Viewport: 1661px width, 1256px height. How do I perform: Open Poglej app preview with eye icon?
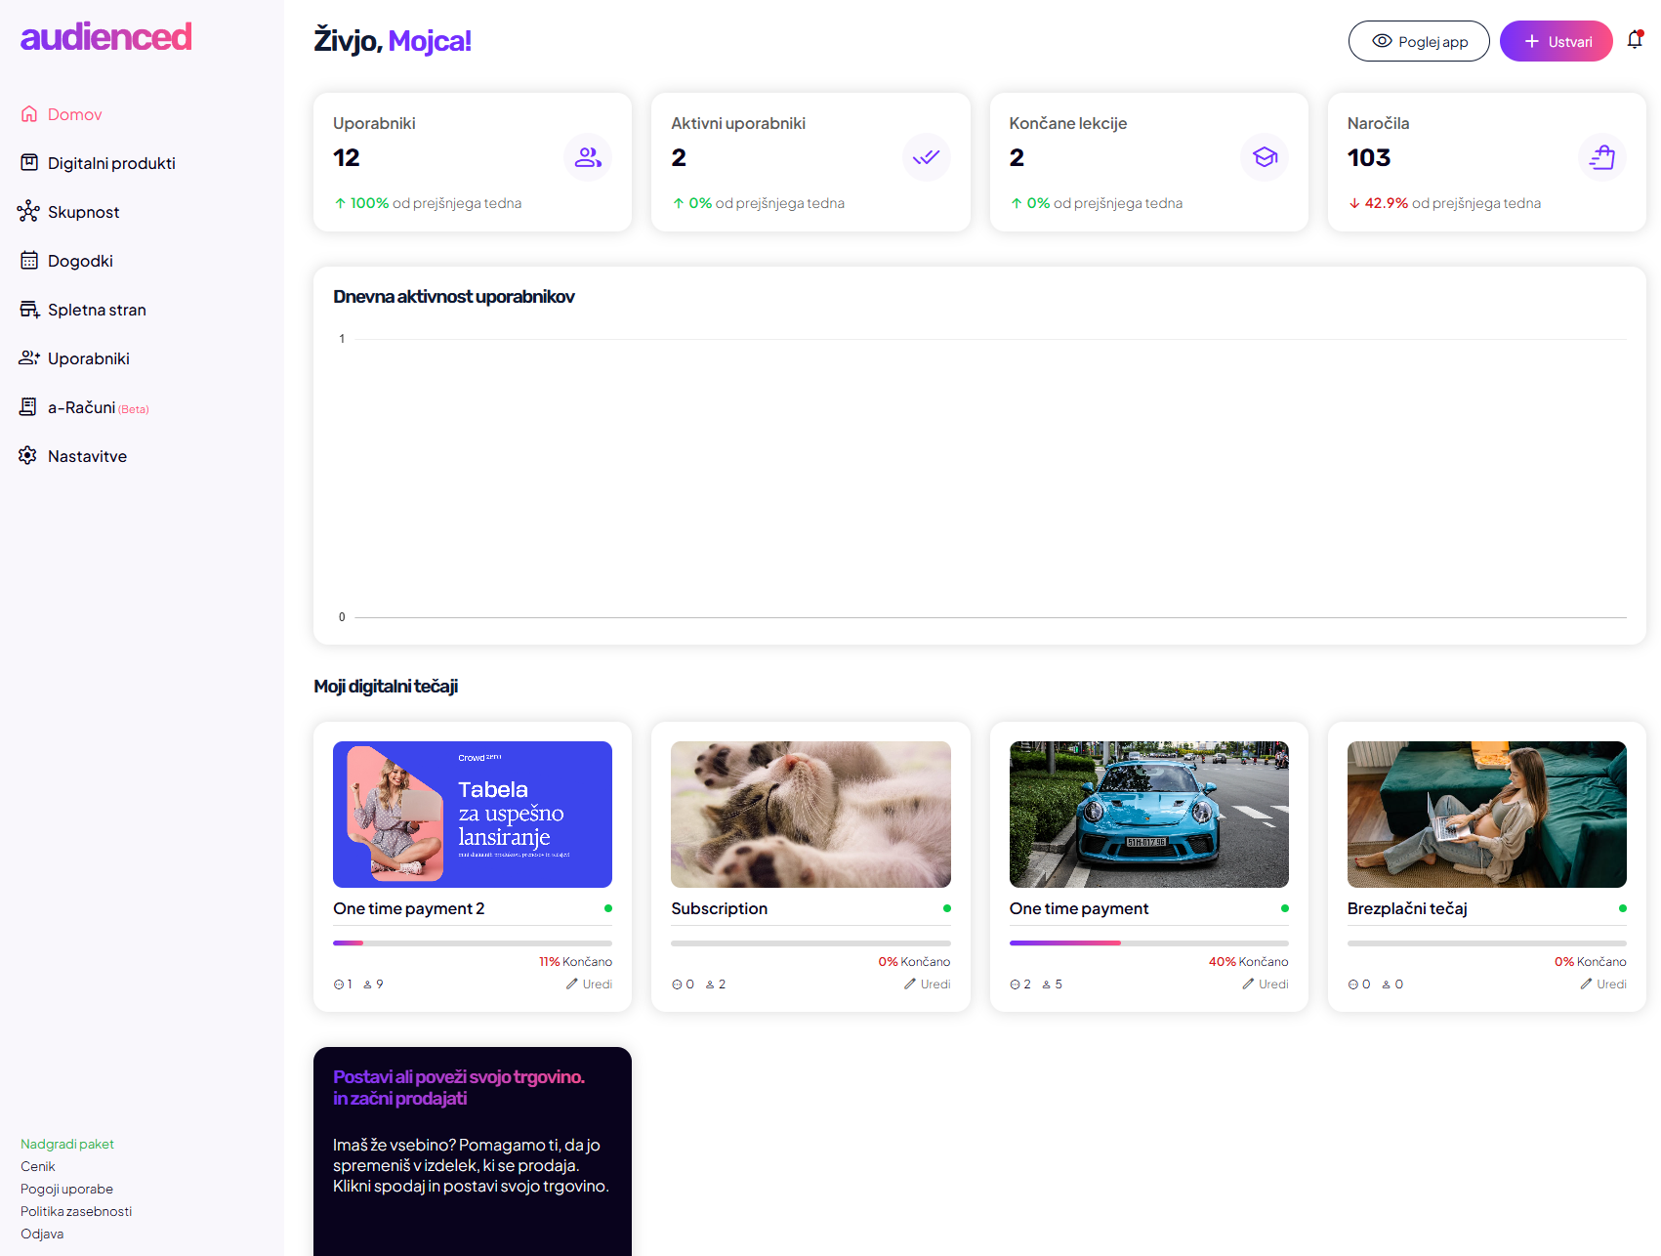click(1418, 41)
